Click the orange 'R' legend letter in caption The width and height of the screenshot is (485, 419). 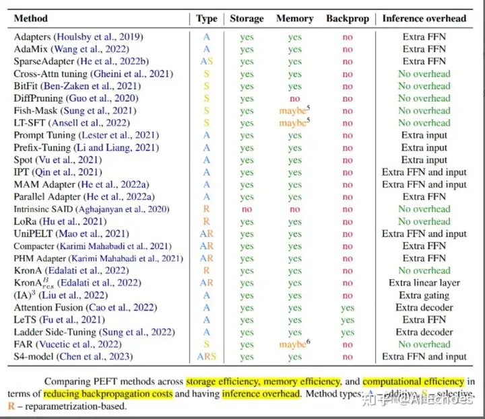[11, 406]
